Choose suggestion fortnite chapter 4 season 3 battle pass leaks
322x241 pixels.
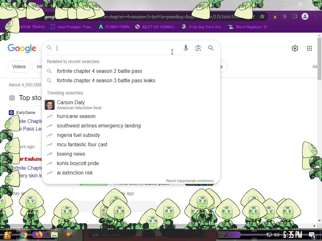(131, 81)
